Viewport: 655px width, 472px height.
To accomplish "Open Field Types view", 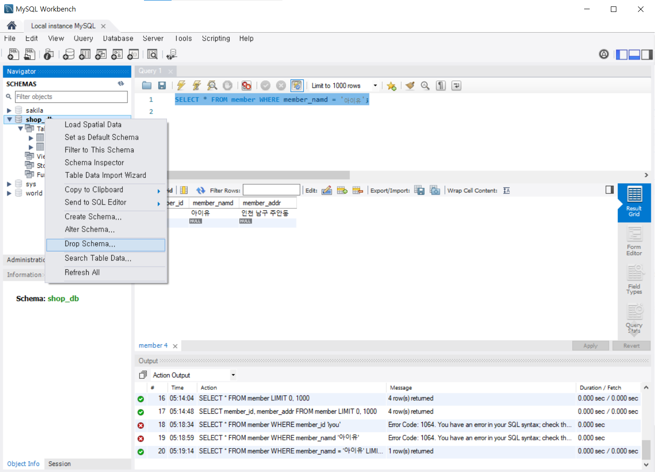I will tap(634, 279).
